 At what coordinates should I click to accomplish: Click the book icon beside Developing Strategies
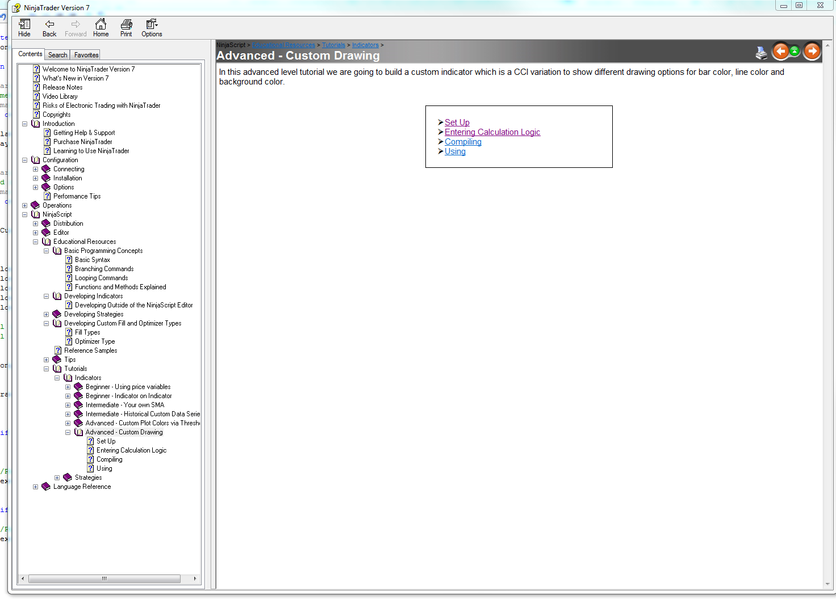[57, 314]
